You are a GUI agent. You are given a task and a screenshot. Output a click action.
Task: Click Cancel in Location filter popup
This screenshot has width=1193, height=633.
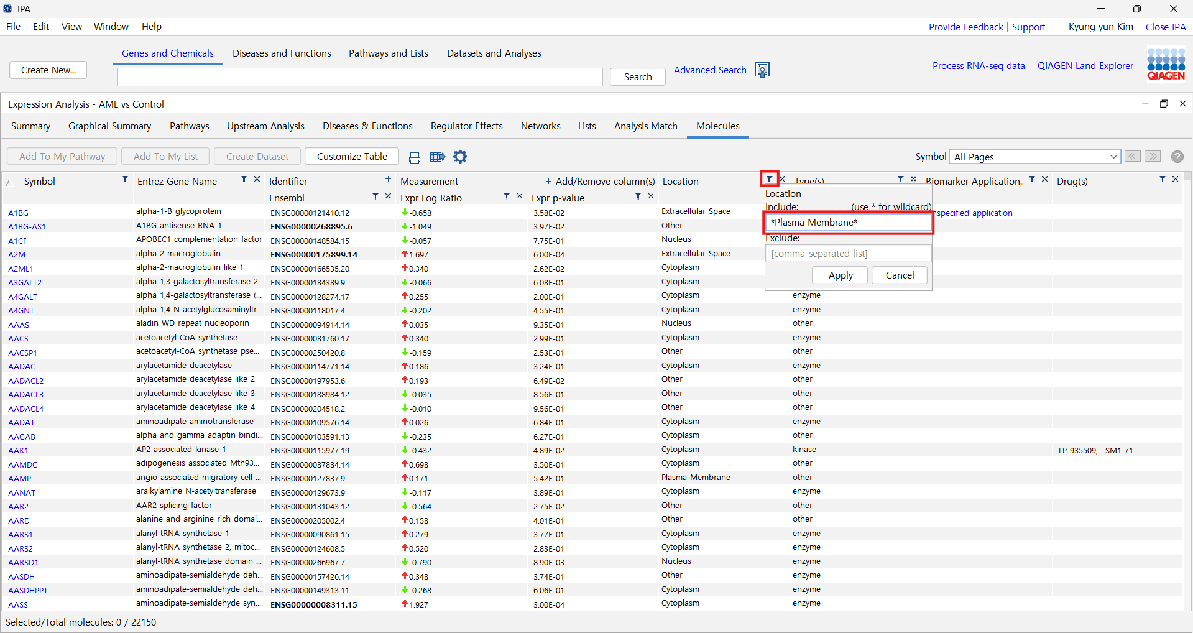tap(900, 275)
